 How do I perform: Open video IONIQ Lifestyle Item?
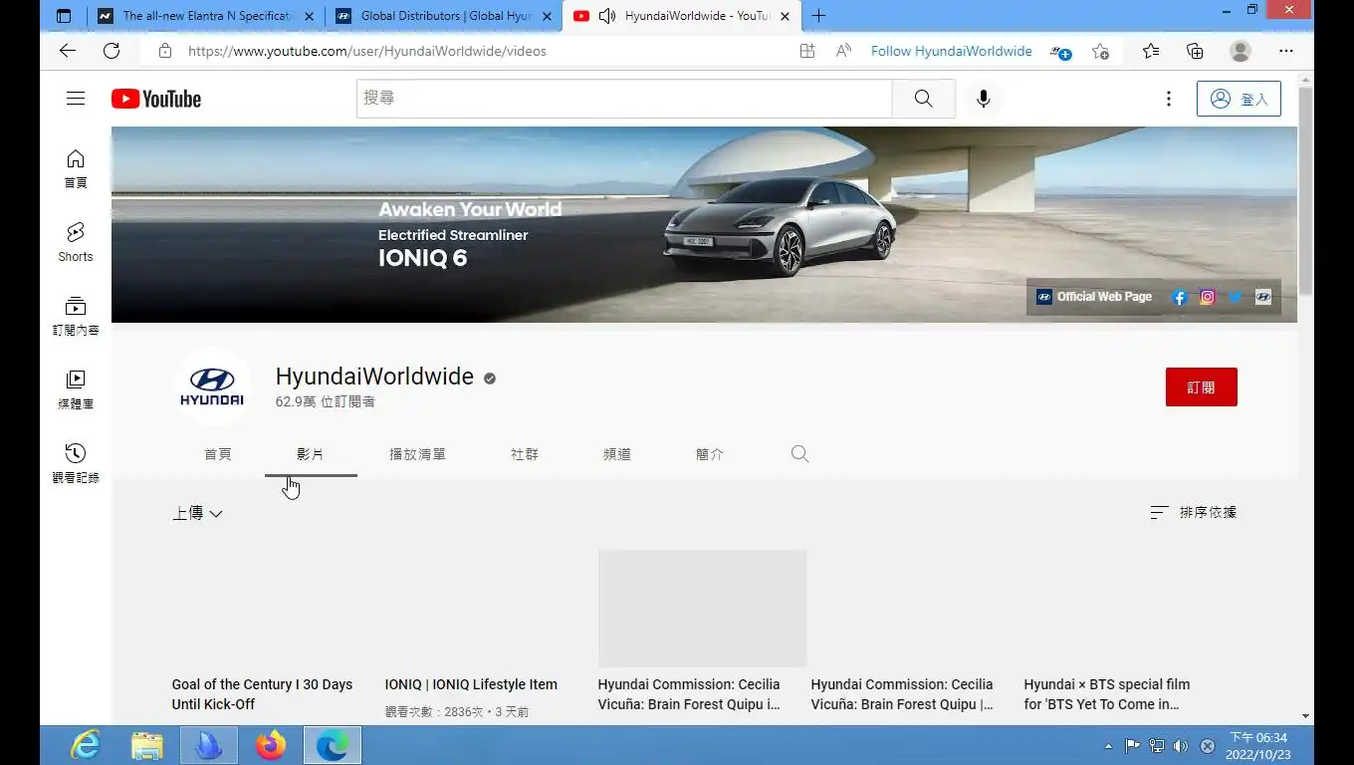[471, 684]
